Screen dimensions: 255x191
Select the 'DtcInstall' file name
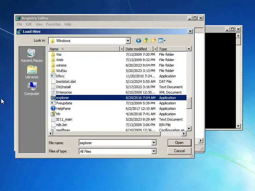coord(63,87)
